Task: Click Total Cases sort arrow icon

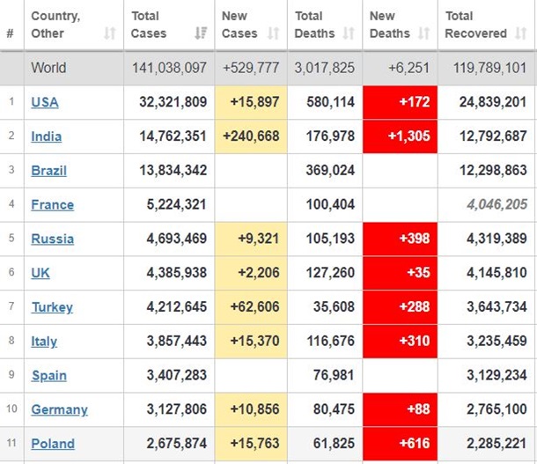Action: (x=200, y=33)
